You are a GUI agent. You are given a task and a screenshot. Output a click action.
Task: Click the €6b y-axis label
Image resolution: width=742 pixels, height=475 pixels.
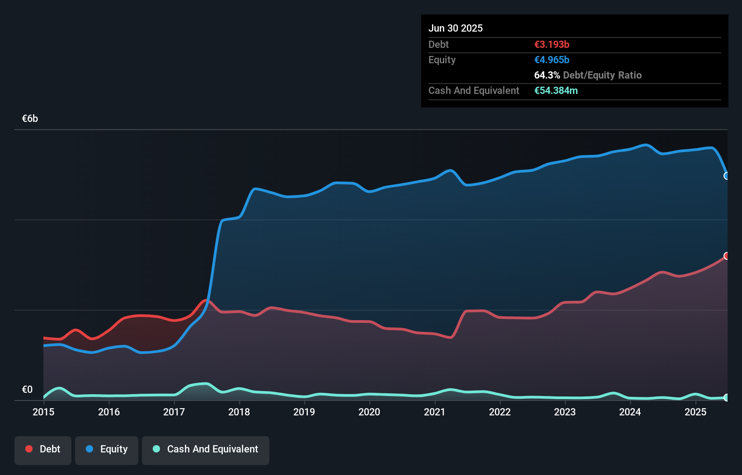tap(30, 119)
